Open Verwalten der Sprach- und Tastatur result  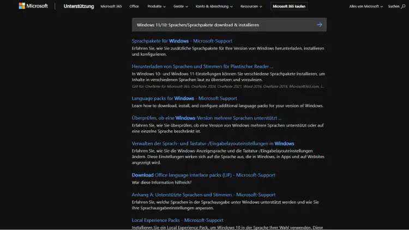213,143
